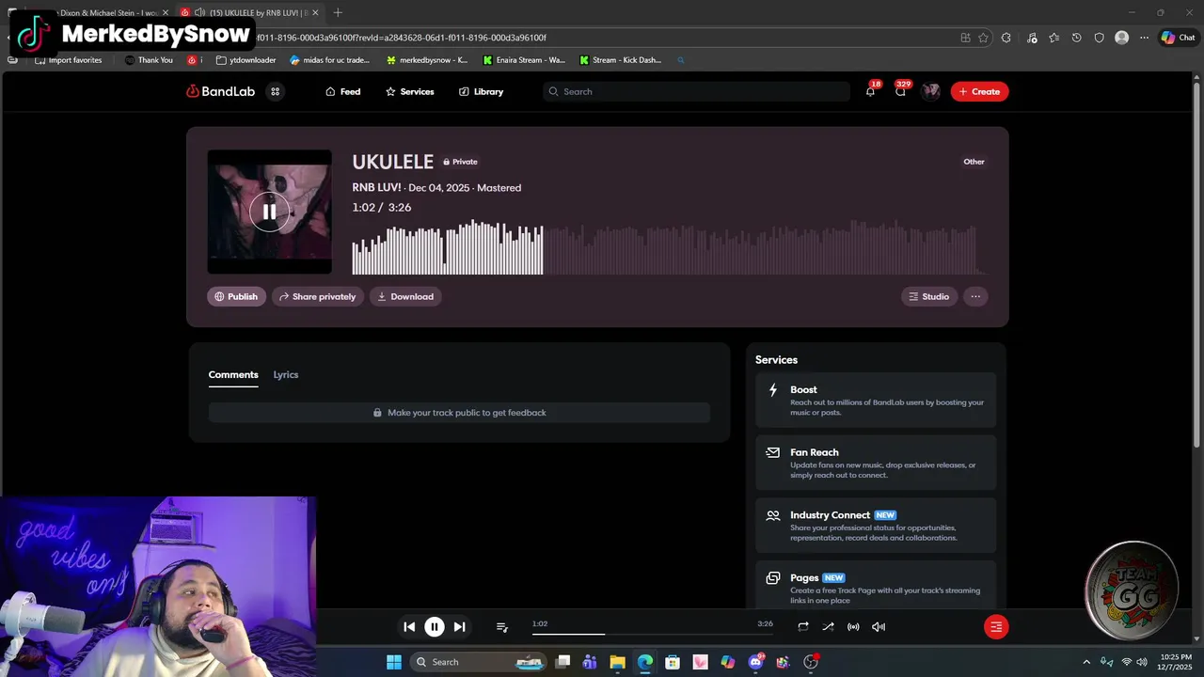Toggle shuffle in the player bar
The width and height of the screenshot is (1204, 677).
coord(828,626)
